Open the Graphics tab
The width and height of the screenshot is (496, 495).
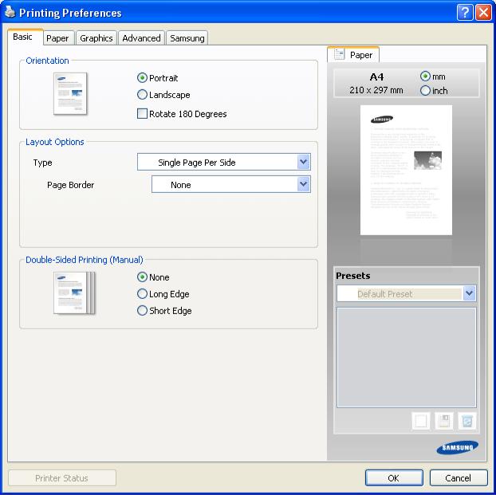96,38
